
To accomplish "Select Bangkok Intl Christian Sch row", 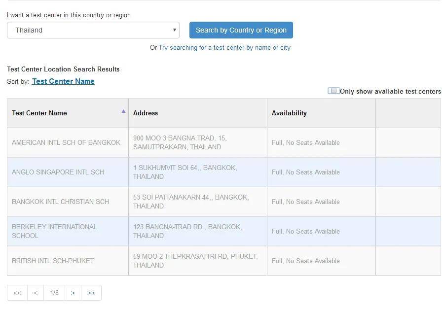I will tap(224, 202).
